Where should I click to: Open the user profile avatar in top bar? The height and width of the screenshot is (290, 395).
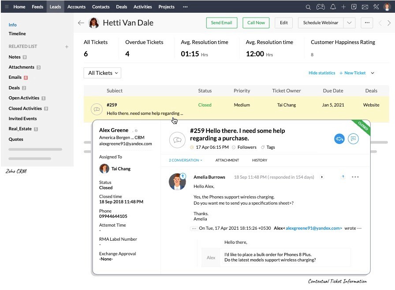pyautogui.click(x=387, y=7)
